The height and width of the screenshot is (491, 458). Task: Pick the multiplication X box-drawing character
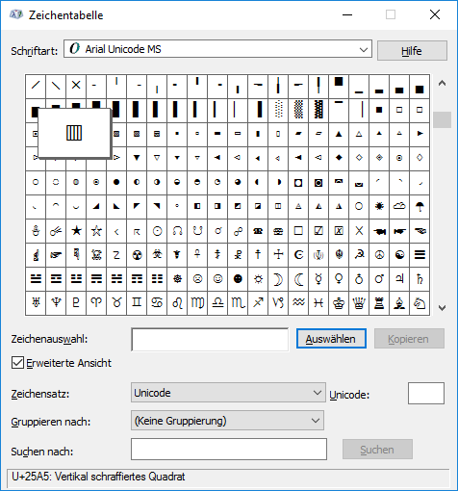pos(76,86)
